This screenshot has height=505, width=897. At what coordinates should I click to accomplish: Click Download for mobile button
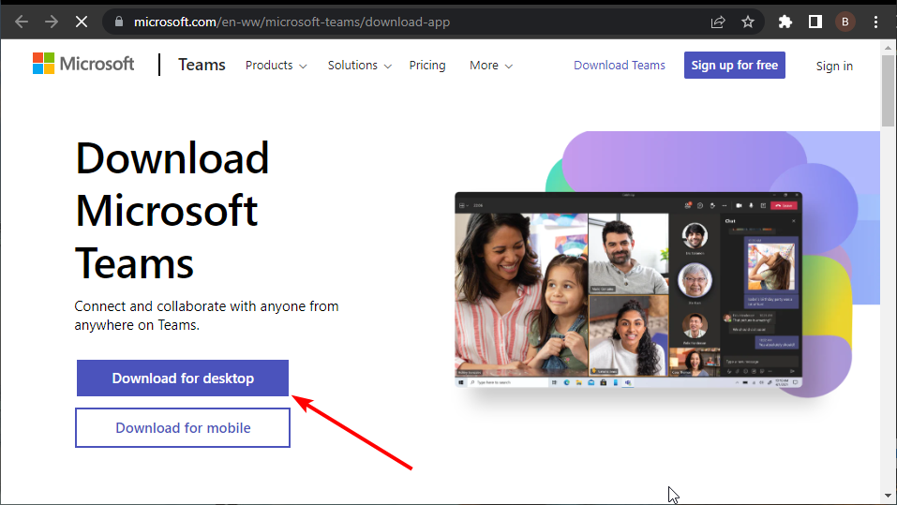click(183, 428)
